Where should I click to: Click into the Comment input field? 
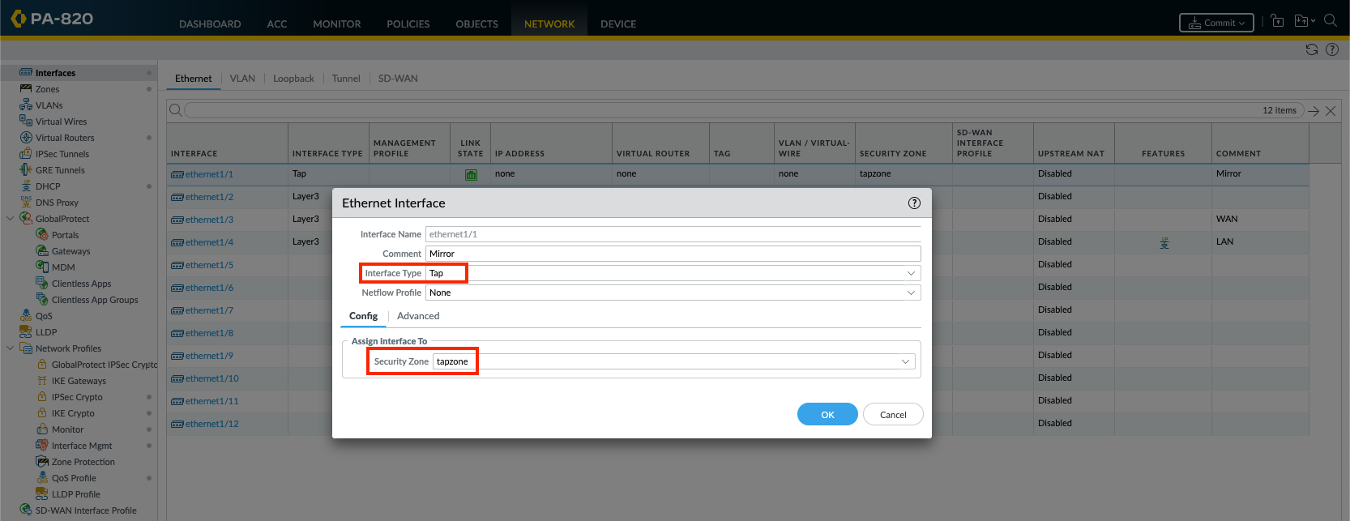673,254
